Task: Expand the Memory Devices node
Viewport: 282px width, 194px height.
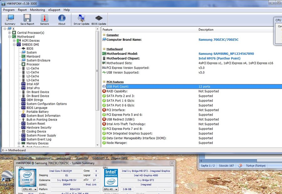Action: pos(19,144)
